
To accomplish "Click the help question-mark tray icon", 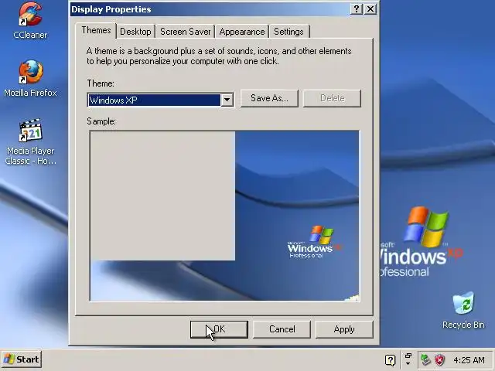I will click(390, 359).
